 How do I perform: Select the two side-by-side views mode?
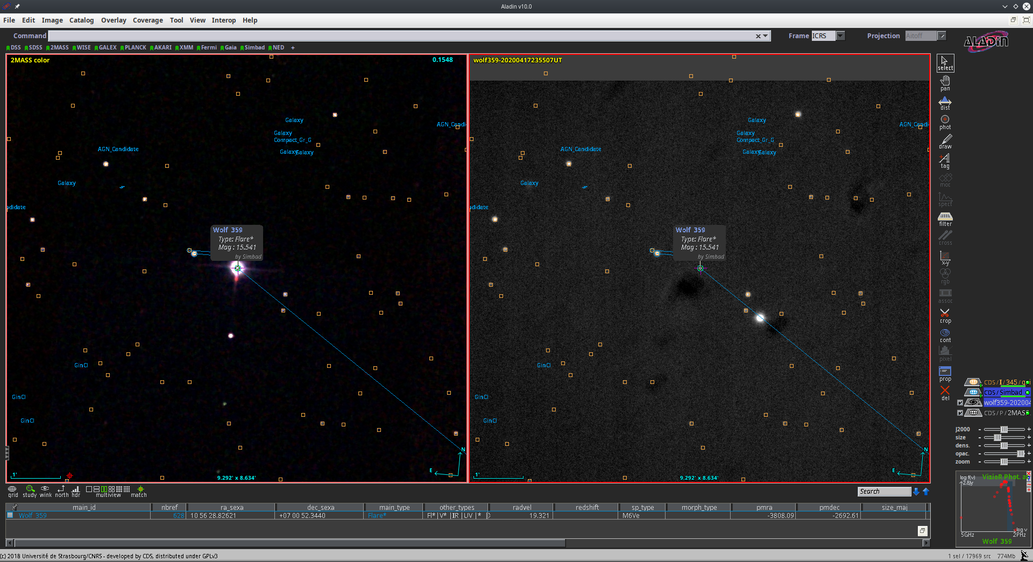[x=104, y=489]
